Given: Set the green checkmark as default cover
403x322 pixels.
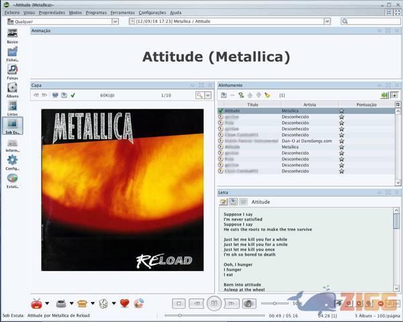Looking at the screenshot, I should (x=73, y=95).
